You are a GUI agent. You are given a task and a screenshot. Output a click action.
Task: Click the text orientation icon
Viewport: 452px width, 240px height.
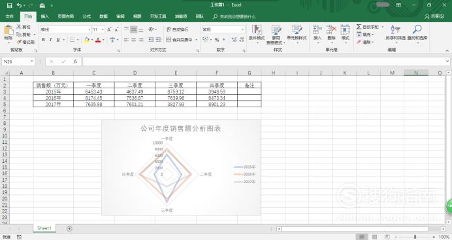coord(151,29)
